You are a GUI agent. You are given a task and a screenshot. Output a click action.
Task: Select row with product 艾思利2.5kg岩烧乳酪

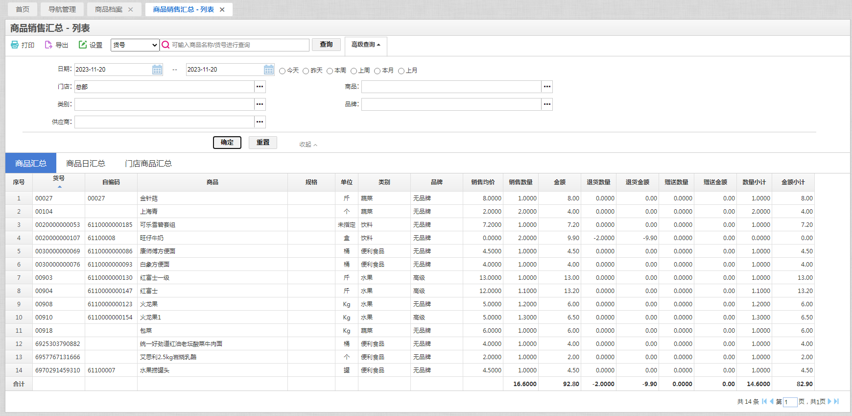tap(410, 357)
